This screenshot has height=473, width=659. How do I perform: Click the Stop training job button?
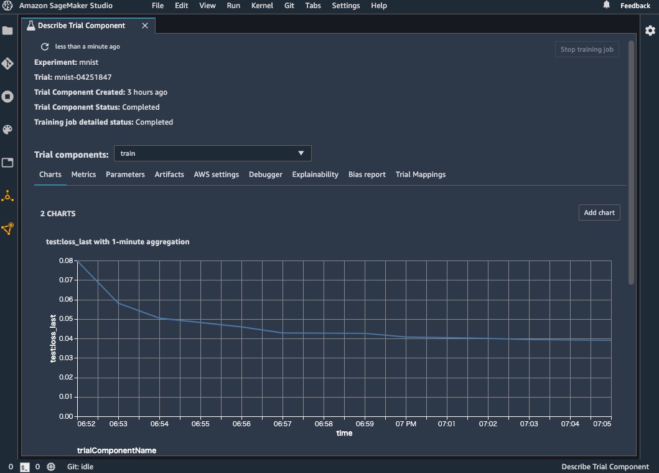pyautogui.click(x=587, y=49)
